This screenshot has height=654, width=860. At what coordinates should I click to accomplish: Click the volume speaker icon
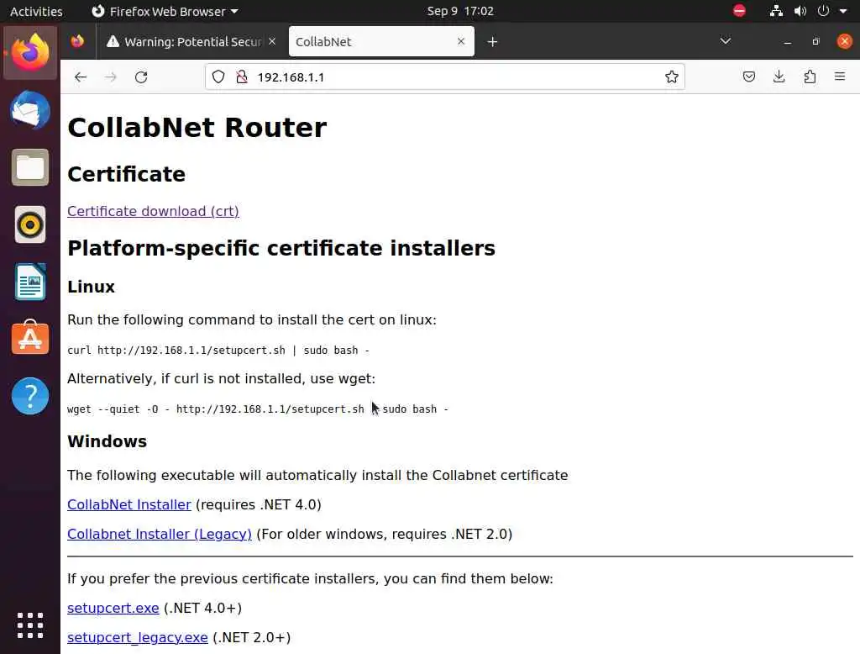800,11
